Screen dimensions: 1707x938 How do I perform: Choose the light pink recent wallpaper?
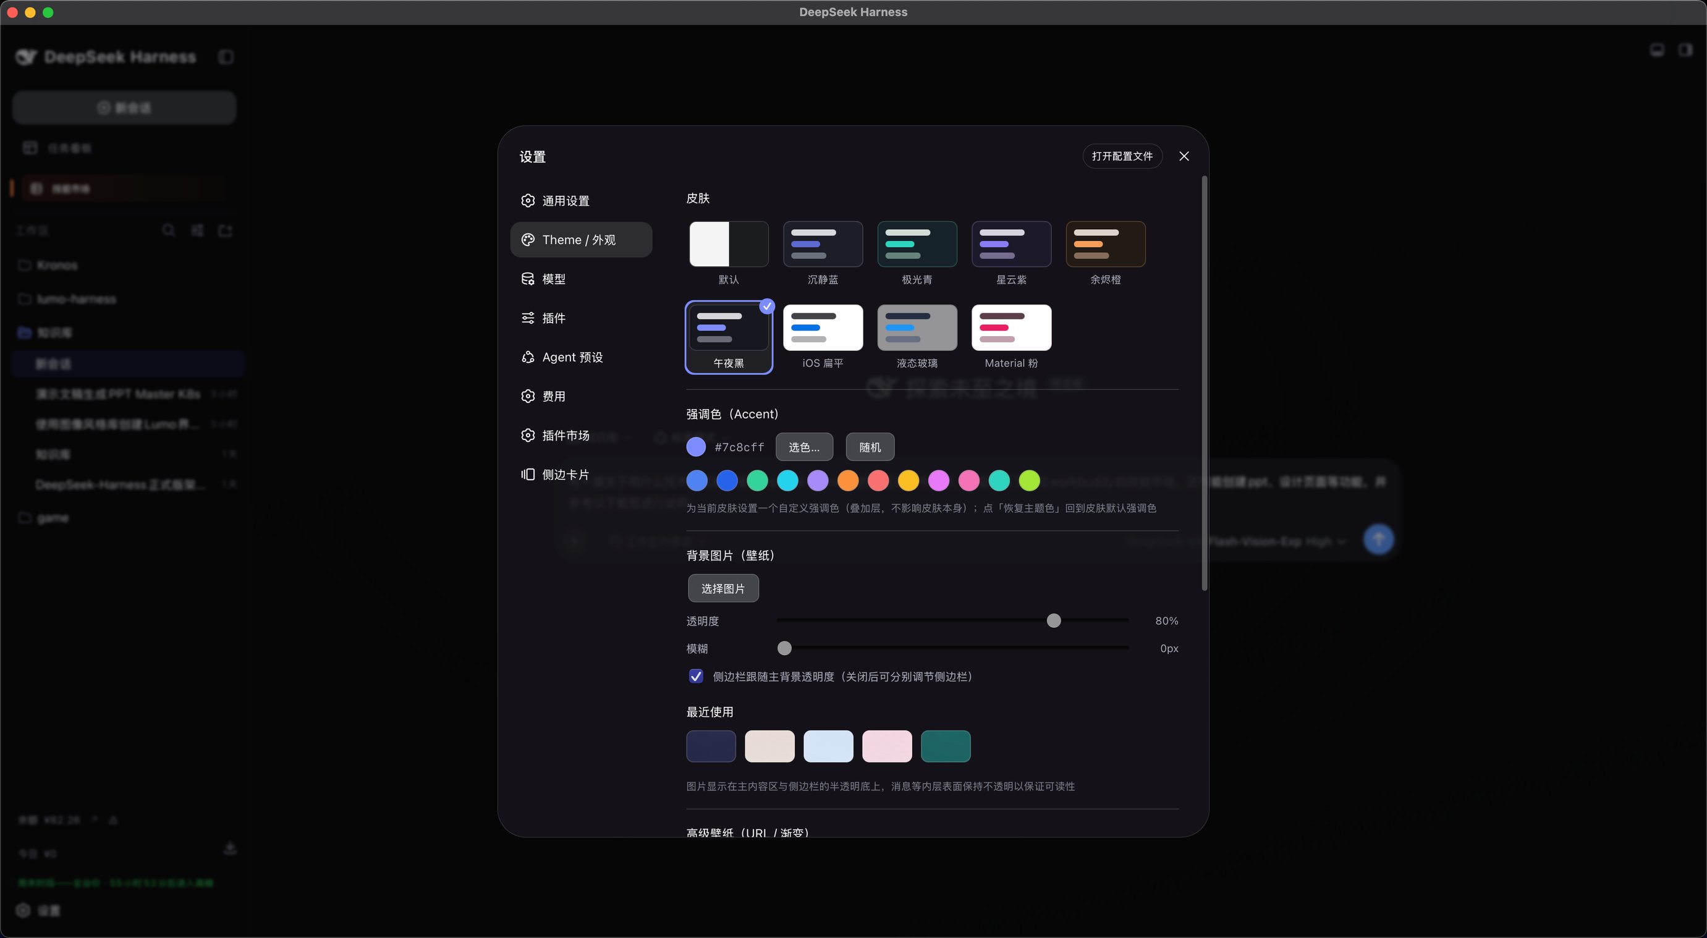click(x=887, y=746)
